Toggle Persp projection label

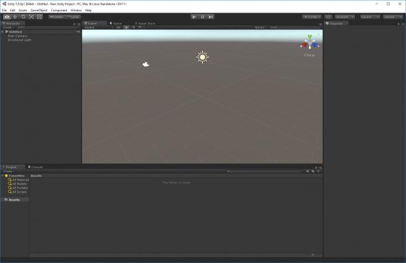point(309,55)
